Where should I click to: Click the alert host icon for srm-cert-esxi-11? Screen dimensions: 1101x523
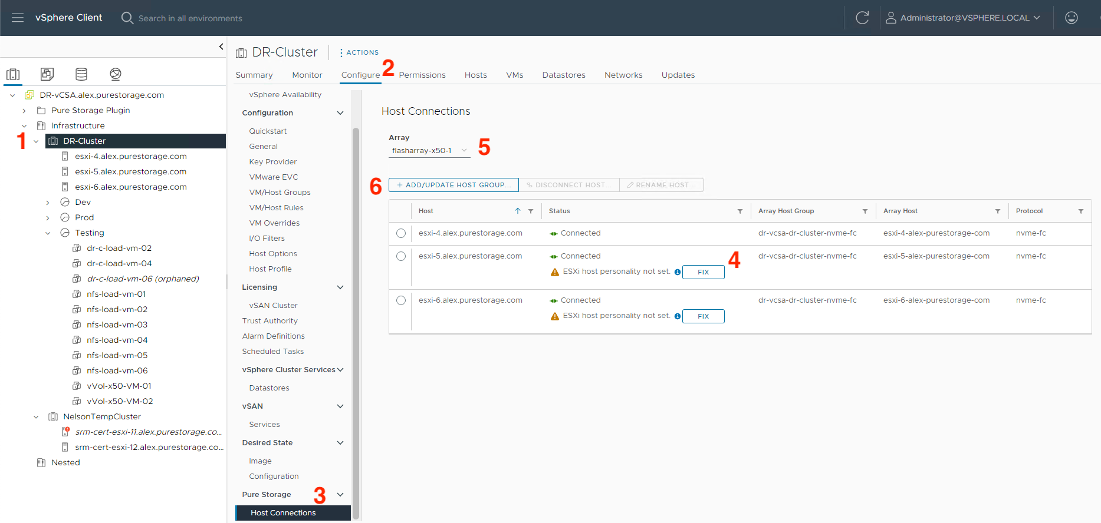tap(65, 432)
